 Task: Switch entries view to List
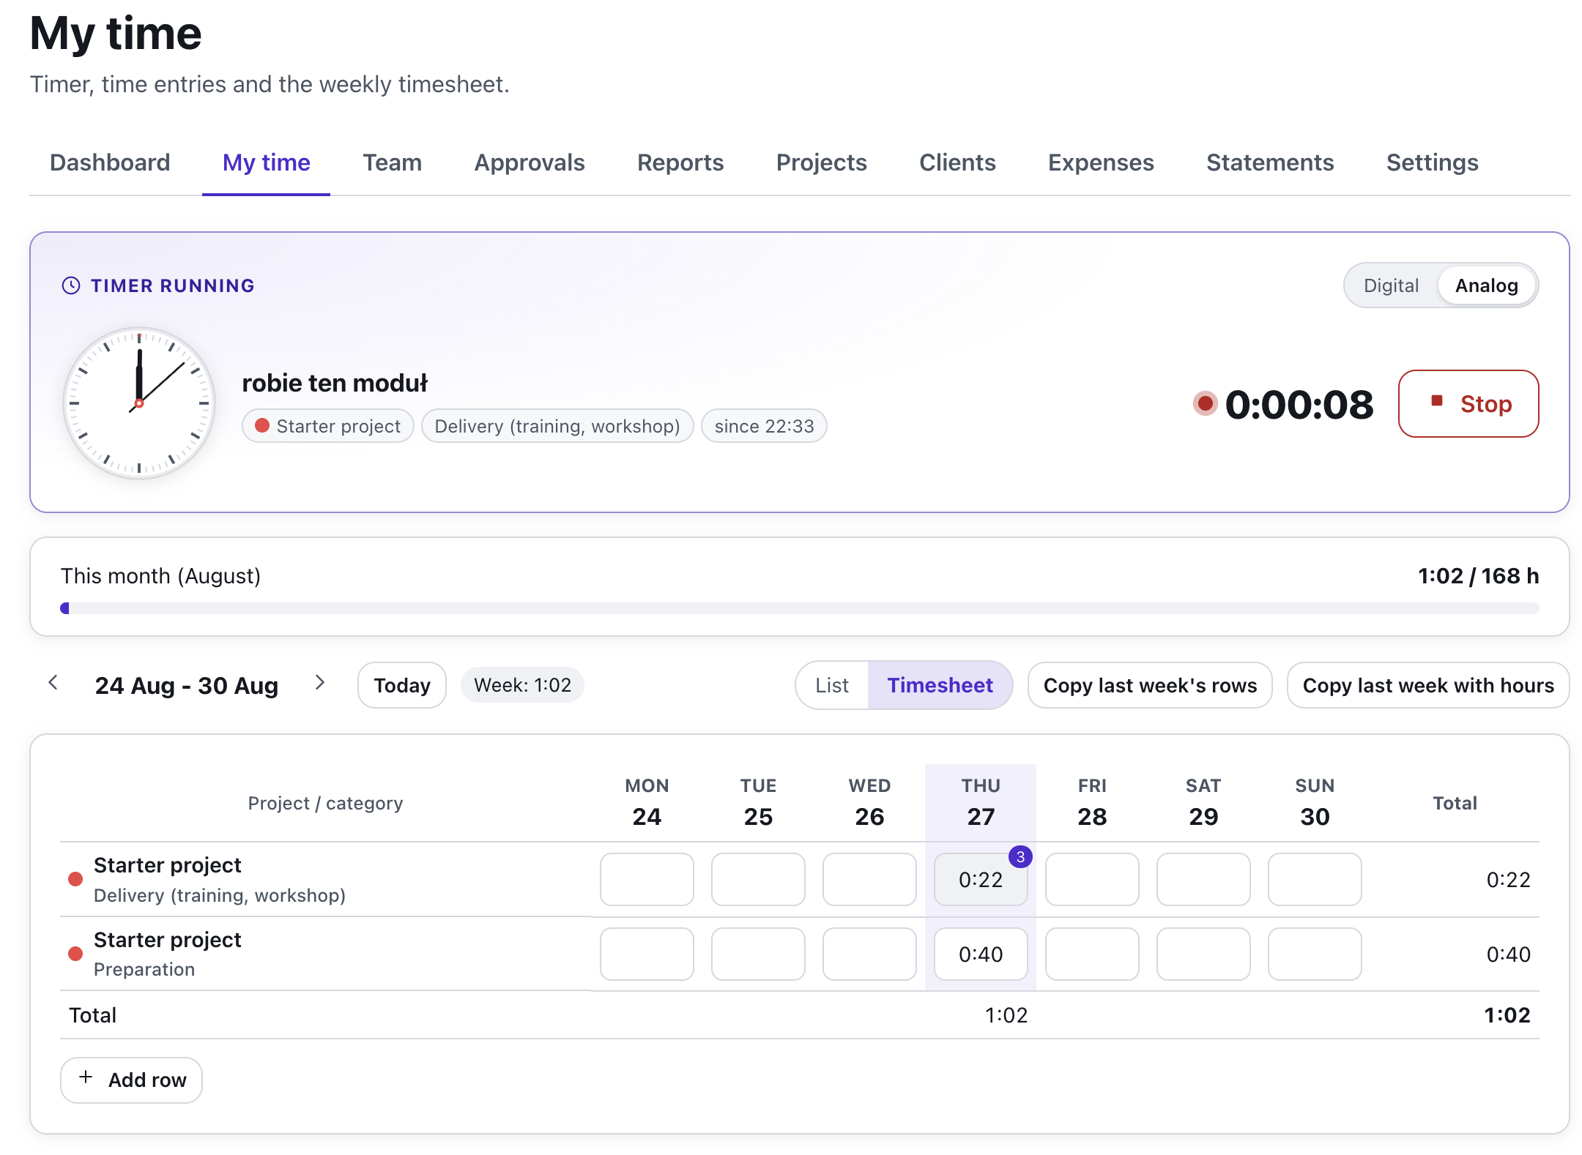coord(832,685)
